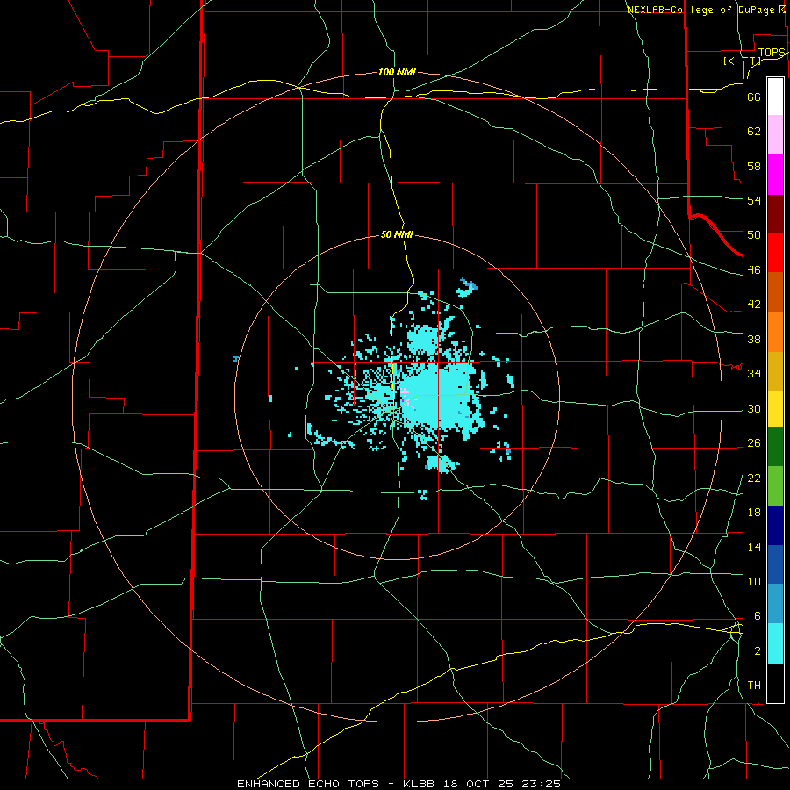The height and width of the screenshot is (790, 790).
Task: Click the orange 42 kft legend swatch
Action: coord(775,332)
